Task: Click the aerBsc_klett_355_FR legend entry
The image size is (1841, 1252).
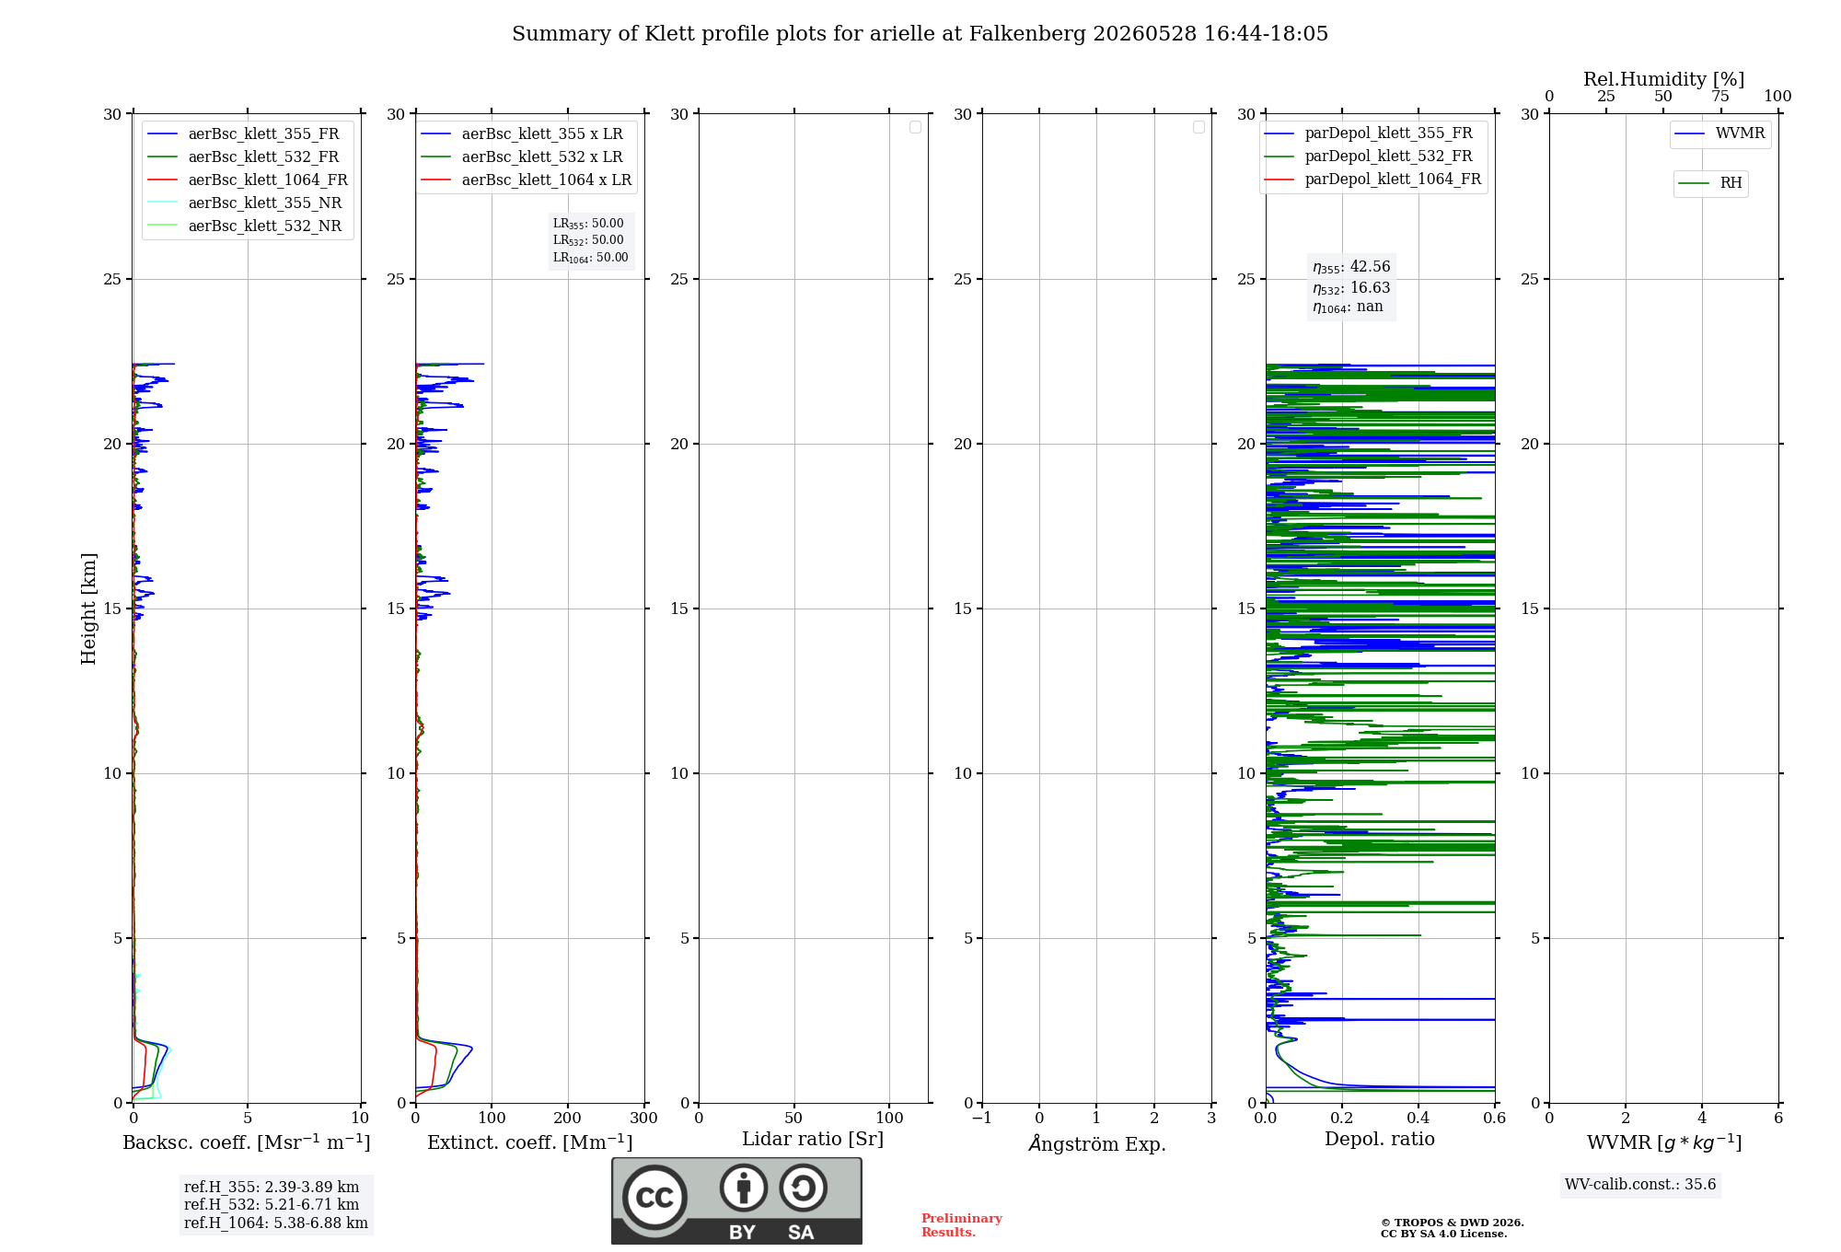Action: pos(243,133)
